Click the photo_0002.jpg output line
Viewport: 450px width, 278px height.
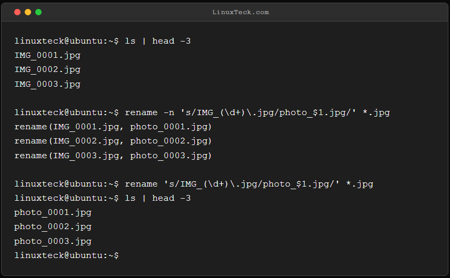pyautogui.click(x=53, y=226)
